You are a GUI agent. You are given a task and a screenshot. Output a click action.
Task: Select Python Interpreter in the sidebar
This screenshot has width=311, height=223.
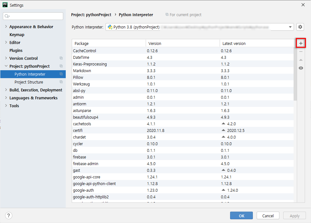point(33,74)
